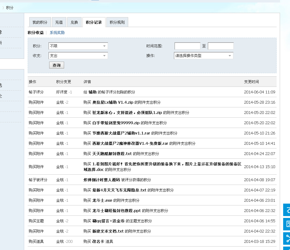Open the 炸弹倒计时整人源码 link
Screen dimensions: 290x250
point(101,180)
